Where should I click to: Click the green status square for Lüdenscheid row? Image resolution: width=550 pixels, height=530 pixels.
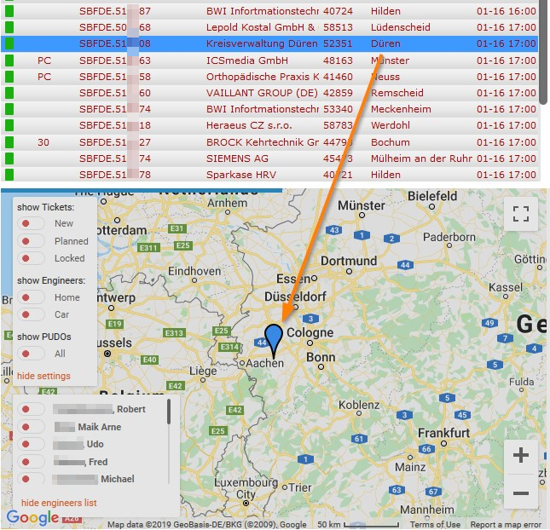tap(9, 27)
